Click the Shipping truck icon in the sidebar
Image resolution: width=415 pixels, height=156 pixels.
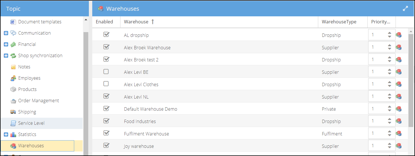(x=13, y=112)
